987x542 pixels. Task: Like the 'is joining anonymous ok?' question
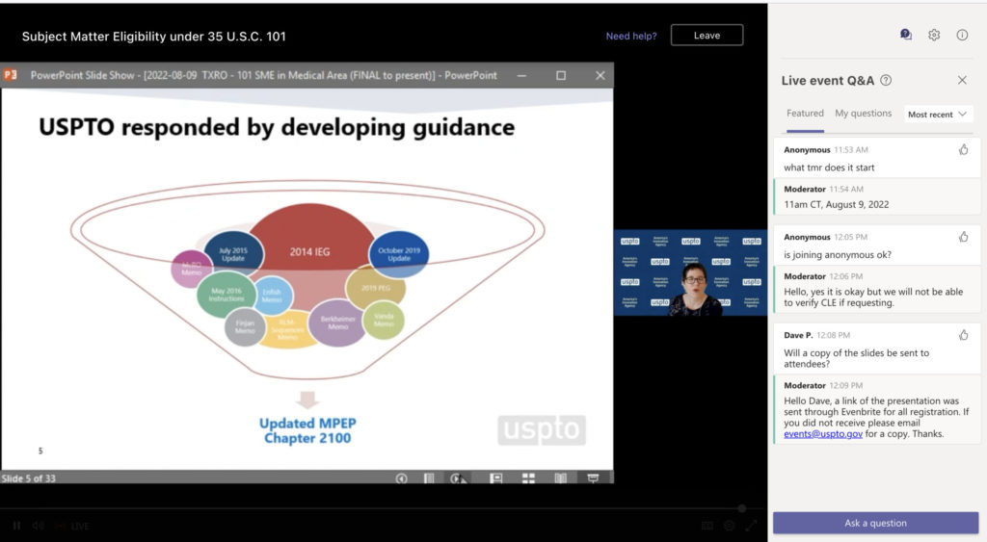[963, 237]
